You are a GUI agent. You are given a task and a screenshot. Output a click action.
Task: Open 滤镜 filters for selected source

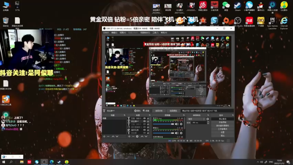(x=146, y=111)
